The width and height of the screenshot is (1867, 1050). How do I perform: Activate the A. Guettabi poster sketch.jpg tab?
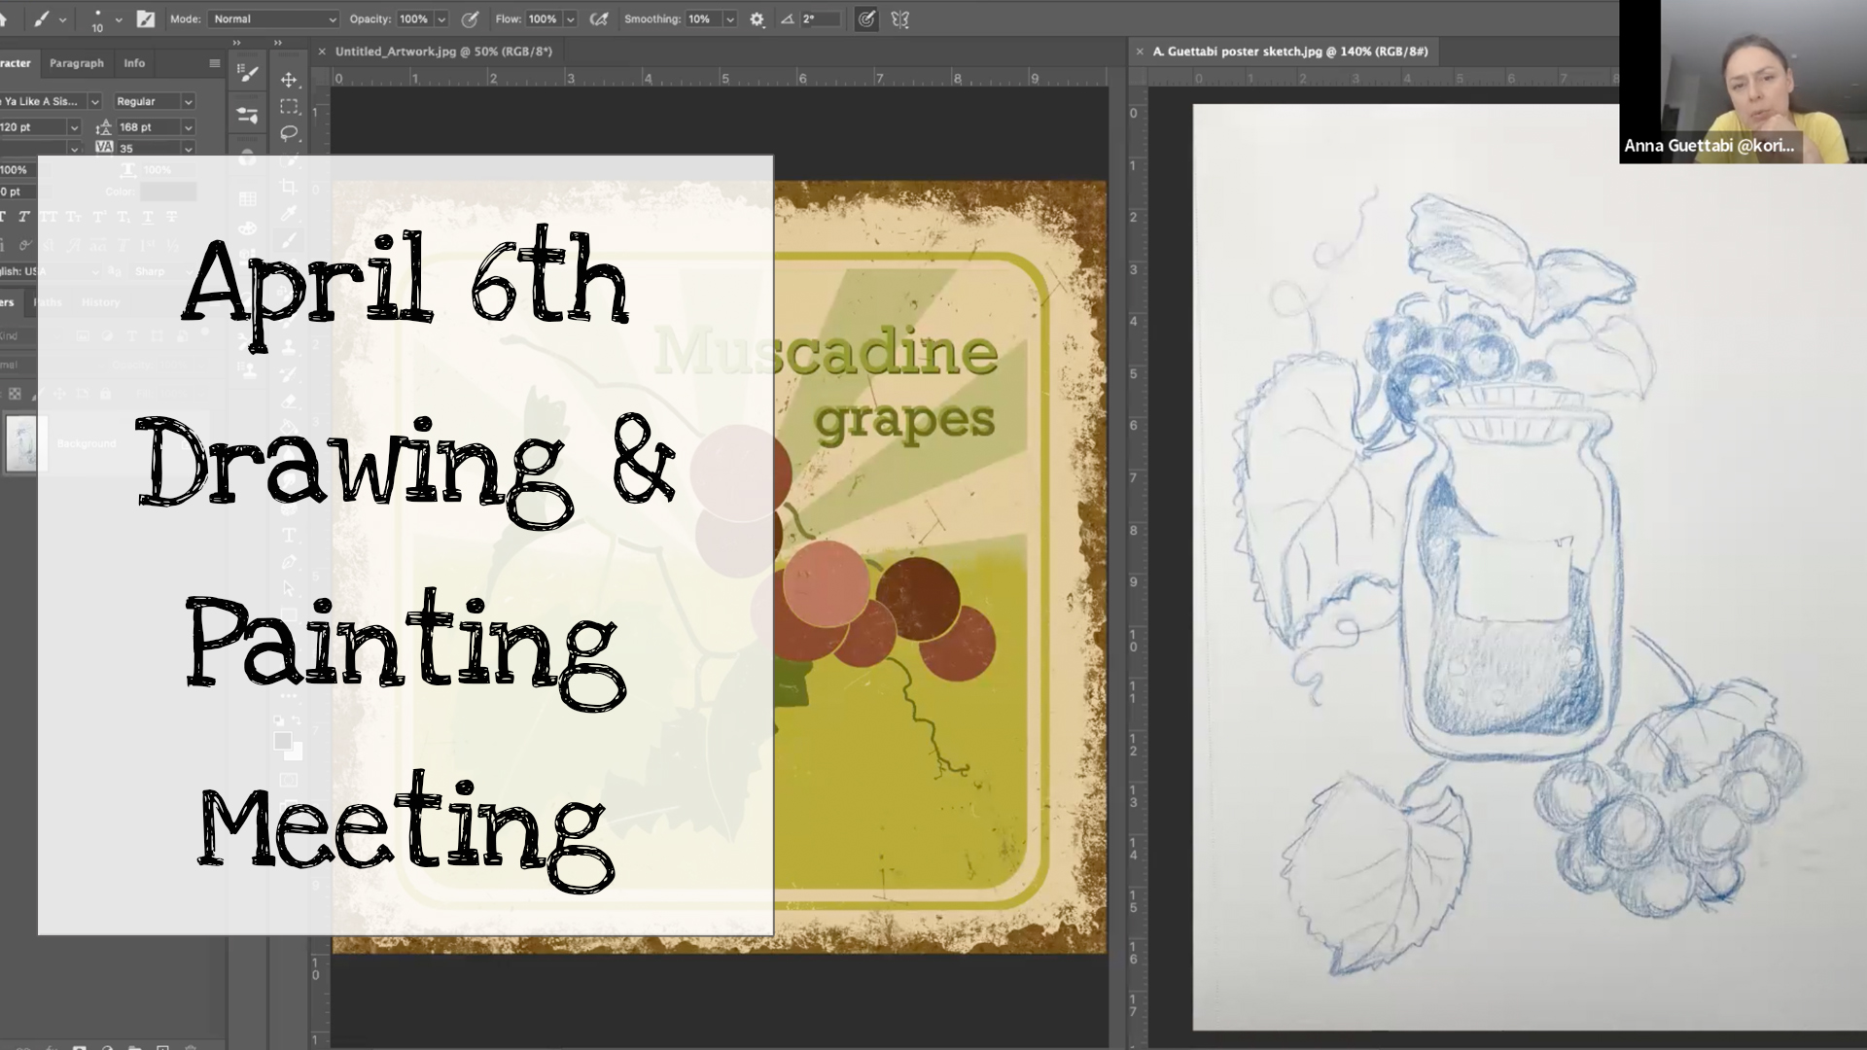[1290, 52]
